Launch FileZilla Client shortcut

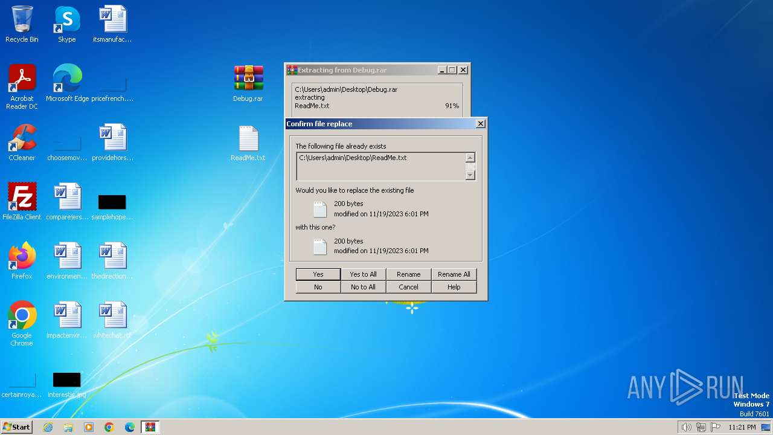[x=22, y=202]
